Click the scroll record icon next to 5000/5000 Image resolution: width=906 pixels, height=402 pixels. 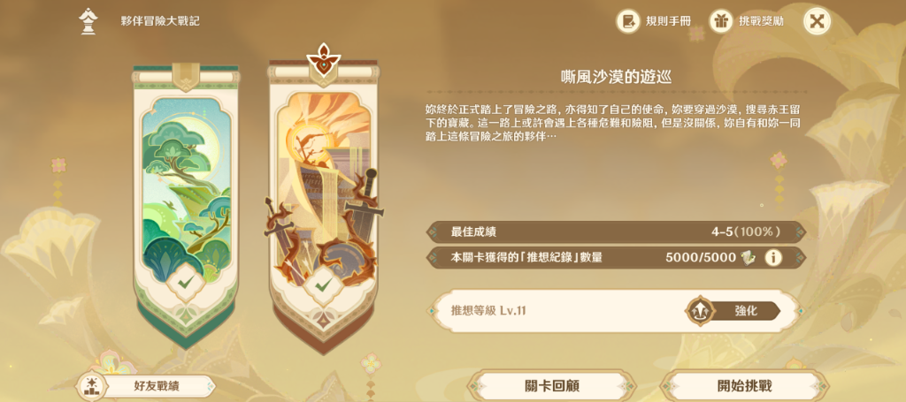pyautogui.click(x=749, y=258)
